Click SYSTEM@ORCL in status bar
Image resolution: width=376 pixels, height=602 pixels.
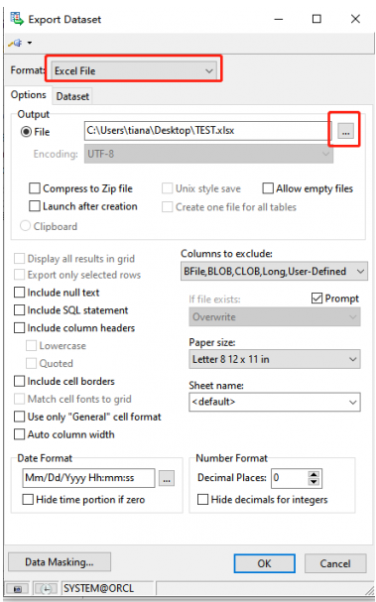pos(98,588)
